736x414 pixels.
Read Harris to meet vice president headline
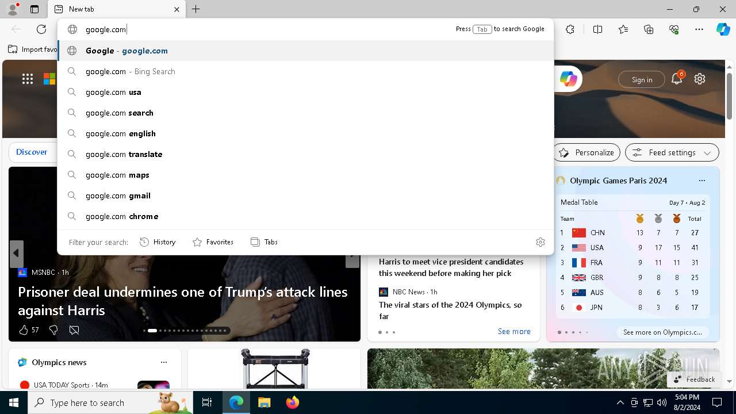(x=451, y=267)
